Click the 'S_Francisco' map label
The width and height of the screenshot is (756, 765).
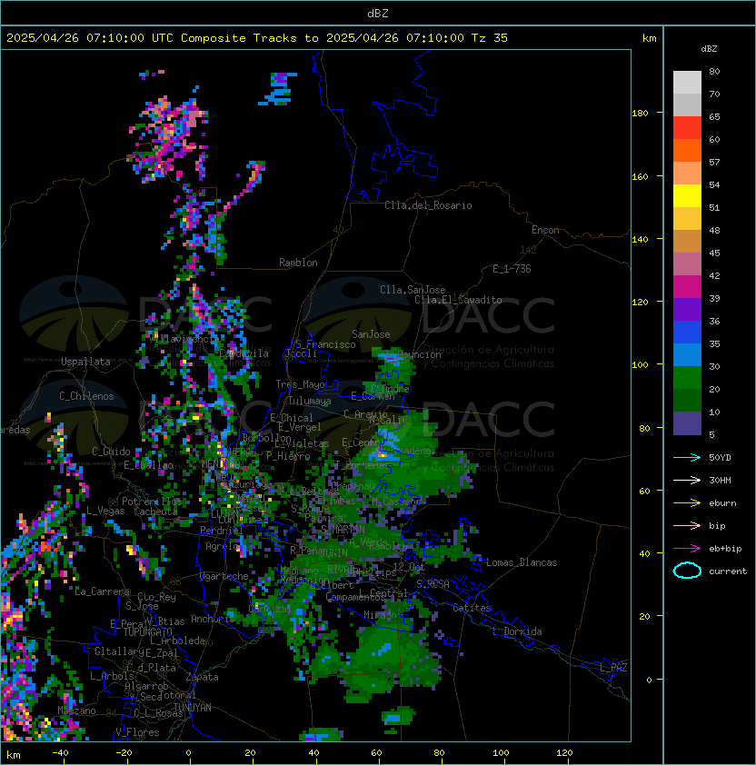326,344
